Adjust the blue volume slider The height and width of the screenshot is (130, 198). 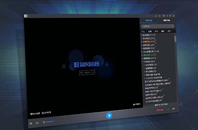coord(50,122)
